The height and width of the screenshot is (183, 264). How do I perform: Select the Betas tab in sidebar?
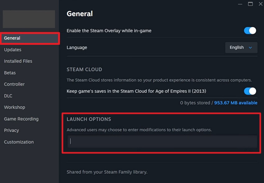pyautogui.click(x=10, y=73)
